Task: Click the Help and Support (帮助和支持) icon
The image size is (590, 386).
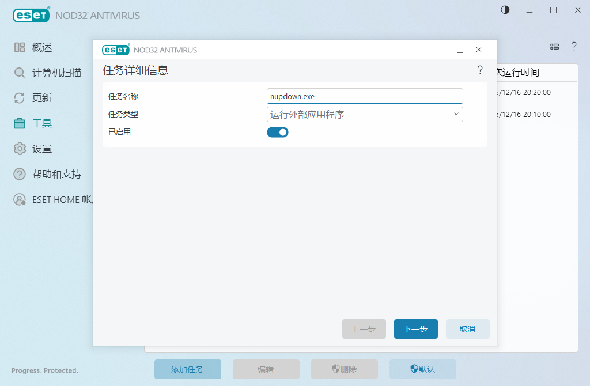Action: coord(20,174)
